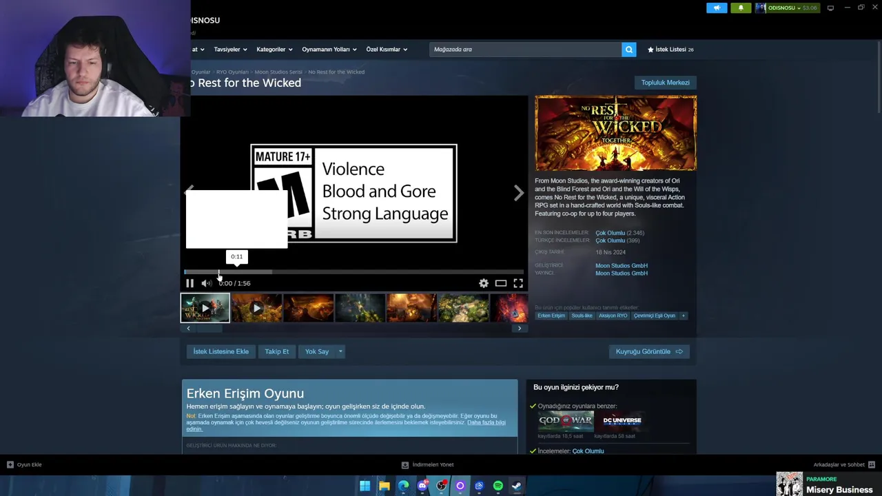Open File Explorer from taskbar
882x496 pixels.
click(384, 486)
